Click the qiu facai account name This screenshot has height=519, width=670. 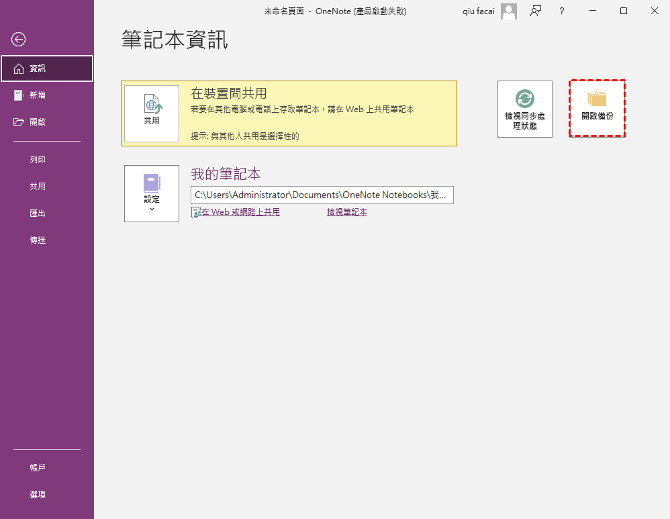coord(479,11)
